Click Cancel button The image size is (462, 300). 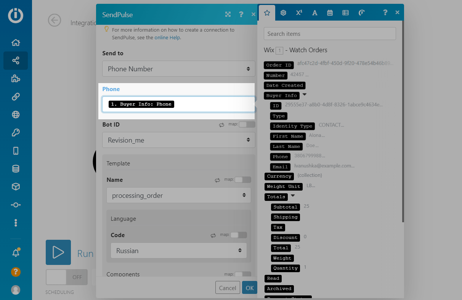click(x=228, y=288)
